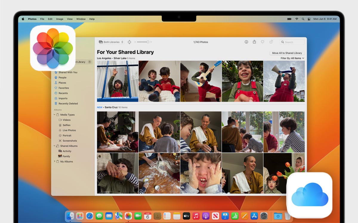Click the rotate icon in toolbar
The height and width of the screenshot is (223, 358).
point(271,42)
